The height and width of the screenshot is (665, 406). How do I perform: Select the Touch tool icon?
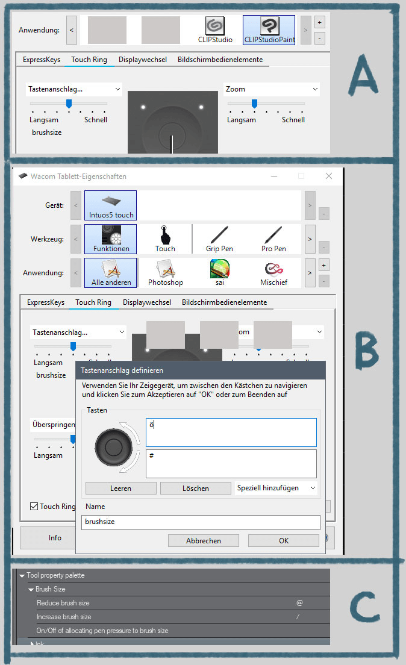tap(165, 239)
